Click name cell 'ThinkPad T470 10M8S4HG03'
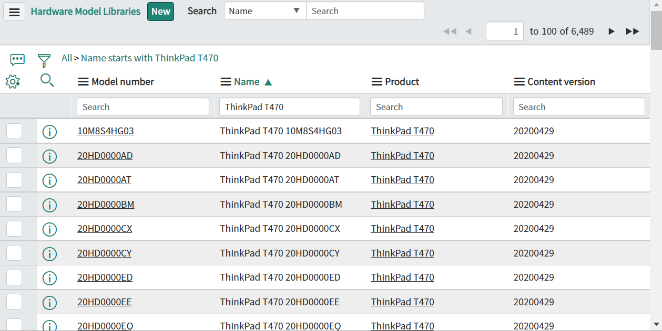This screenshot has height=331, width=662. (281, 131)
